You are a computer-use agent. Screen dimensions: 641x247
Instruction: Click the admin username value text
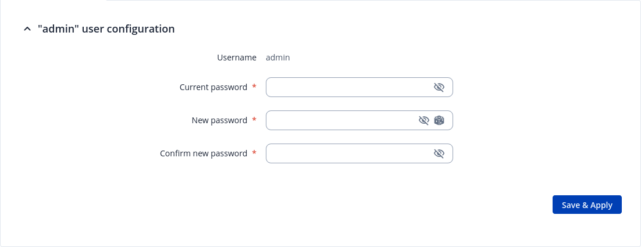[x=277, y=58]
